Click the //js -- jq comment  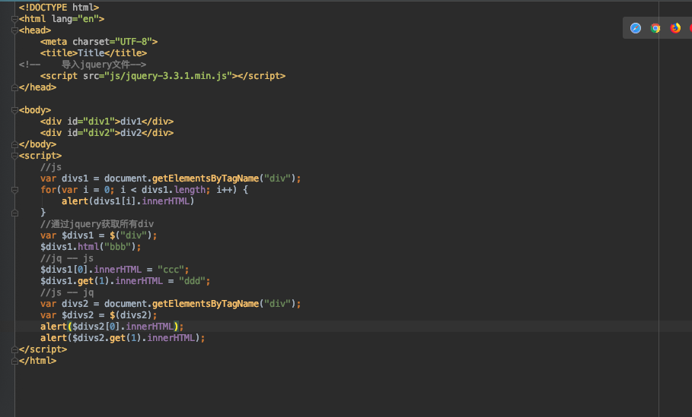click(x=67, y=292)
